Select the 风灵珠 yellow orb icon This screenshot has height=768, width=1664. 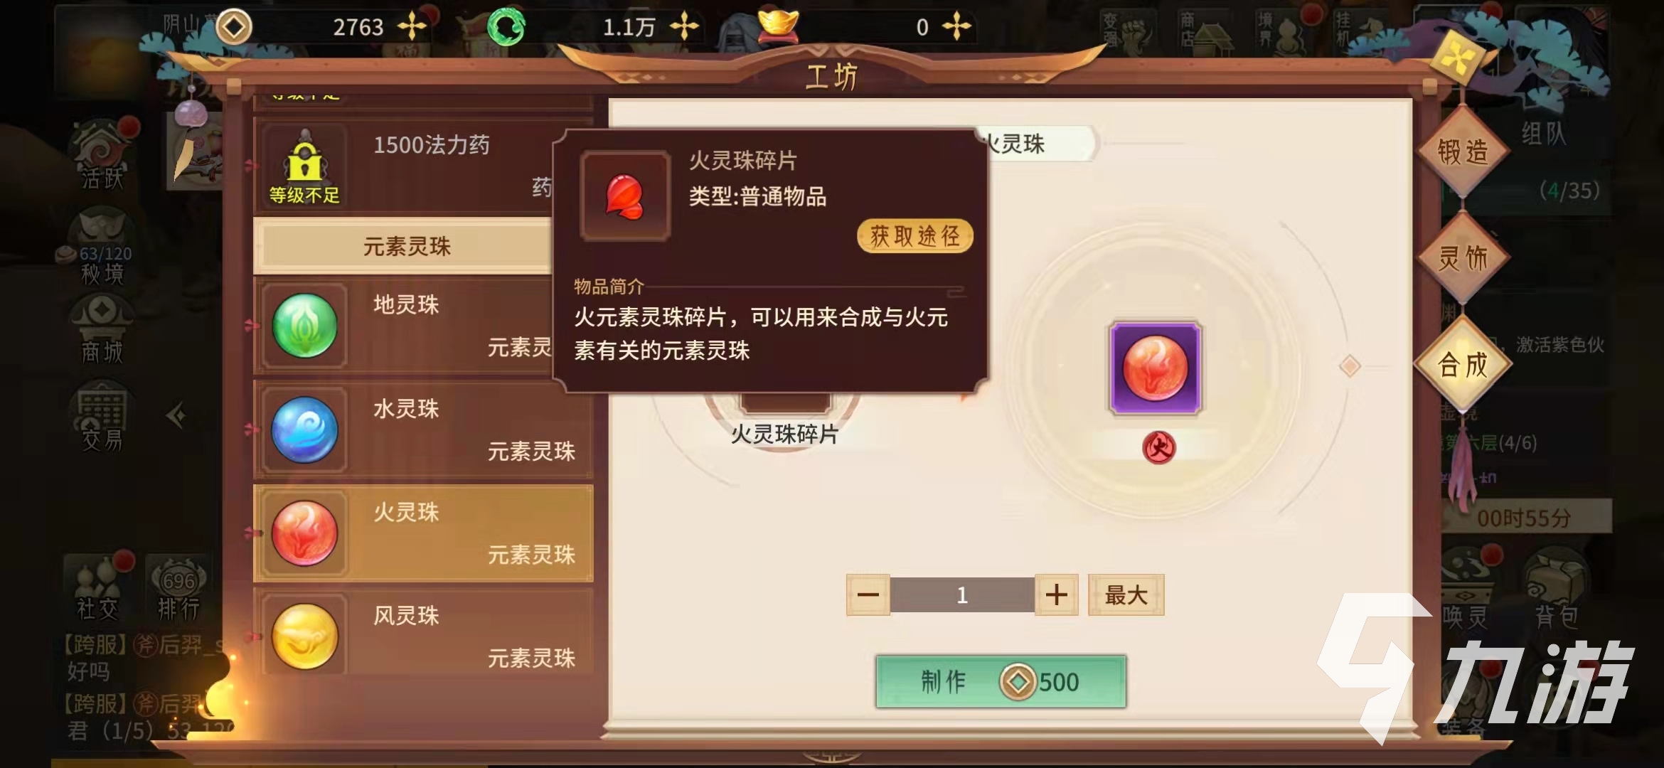305,636
